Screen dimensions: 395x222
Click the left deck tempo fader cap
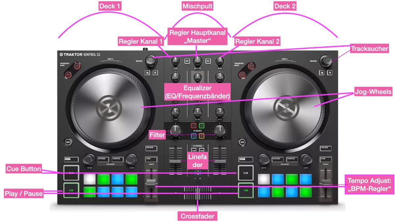point(151,184)
